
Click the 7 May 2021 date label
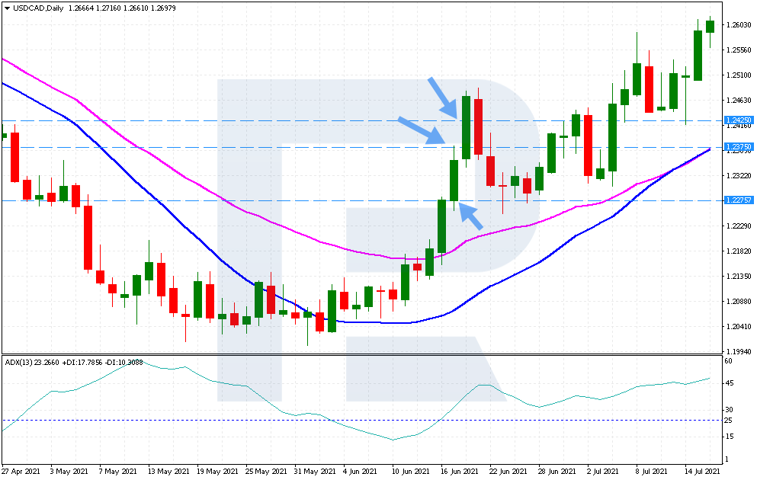pyautogui.click(x=118, y=472)
